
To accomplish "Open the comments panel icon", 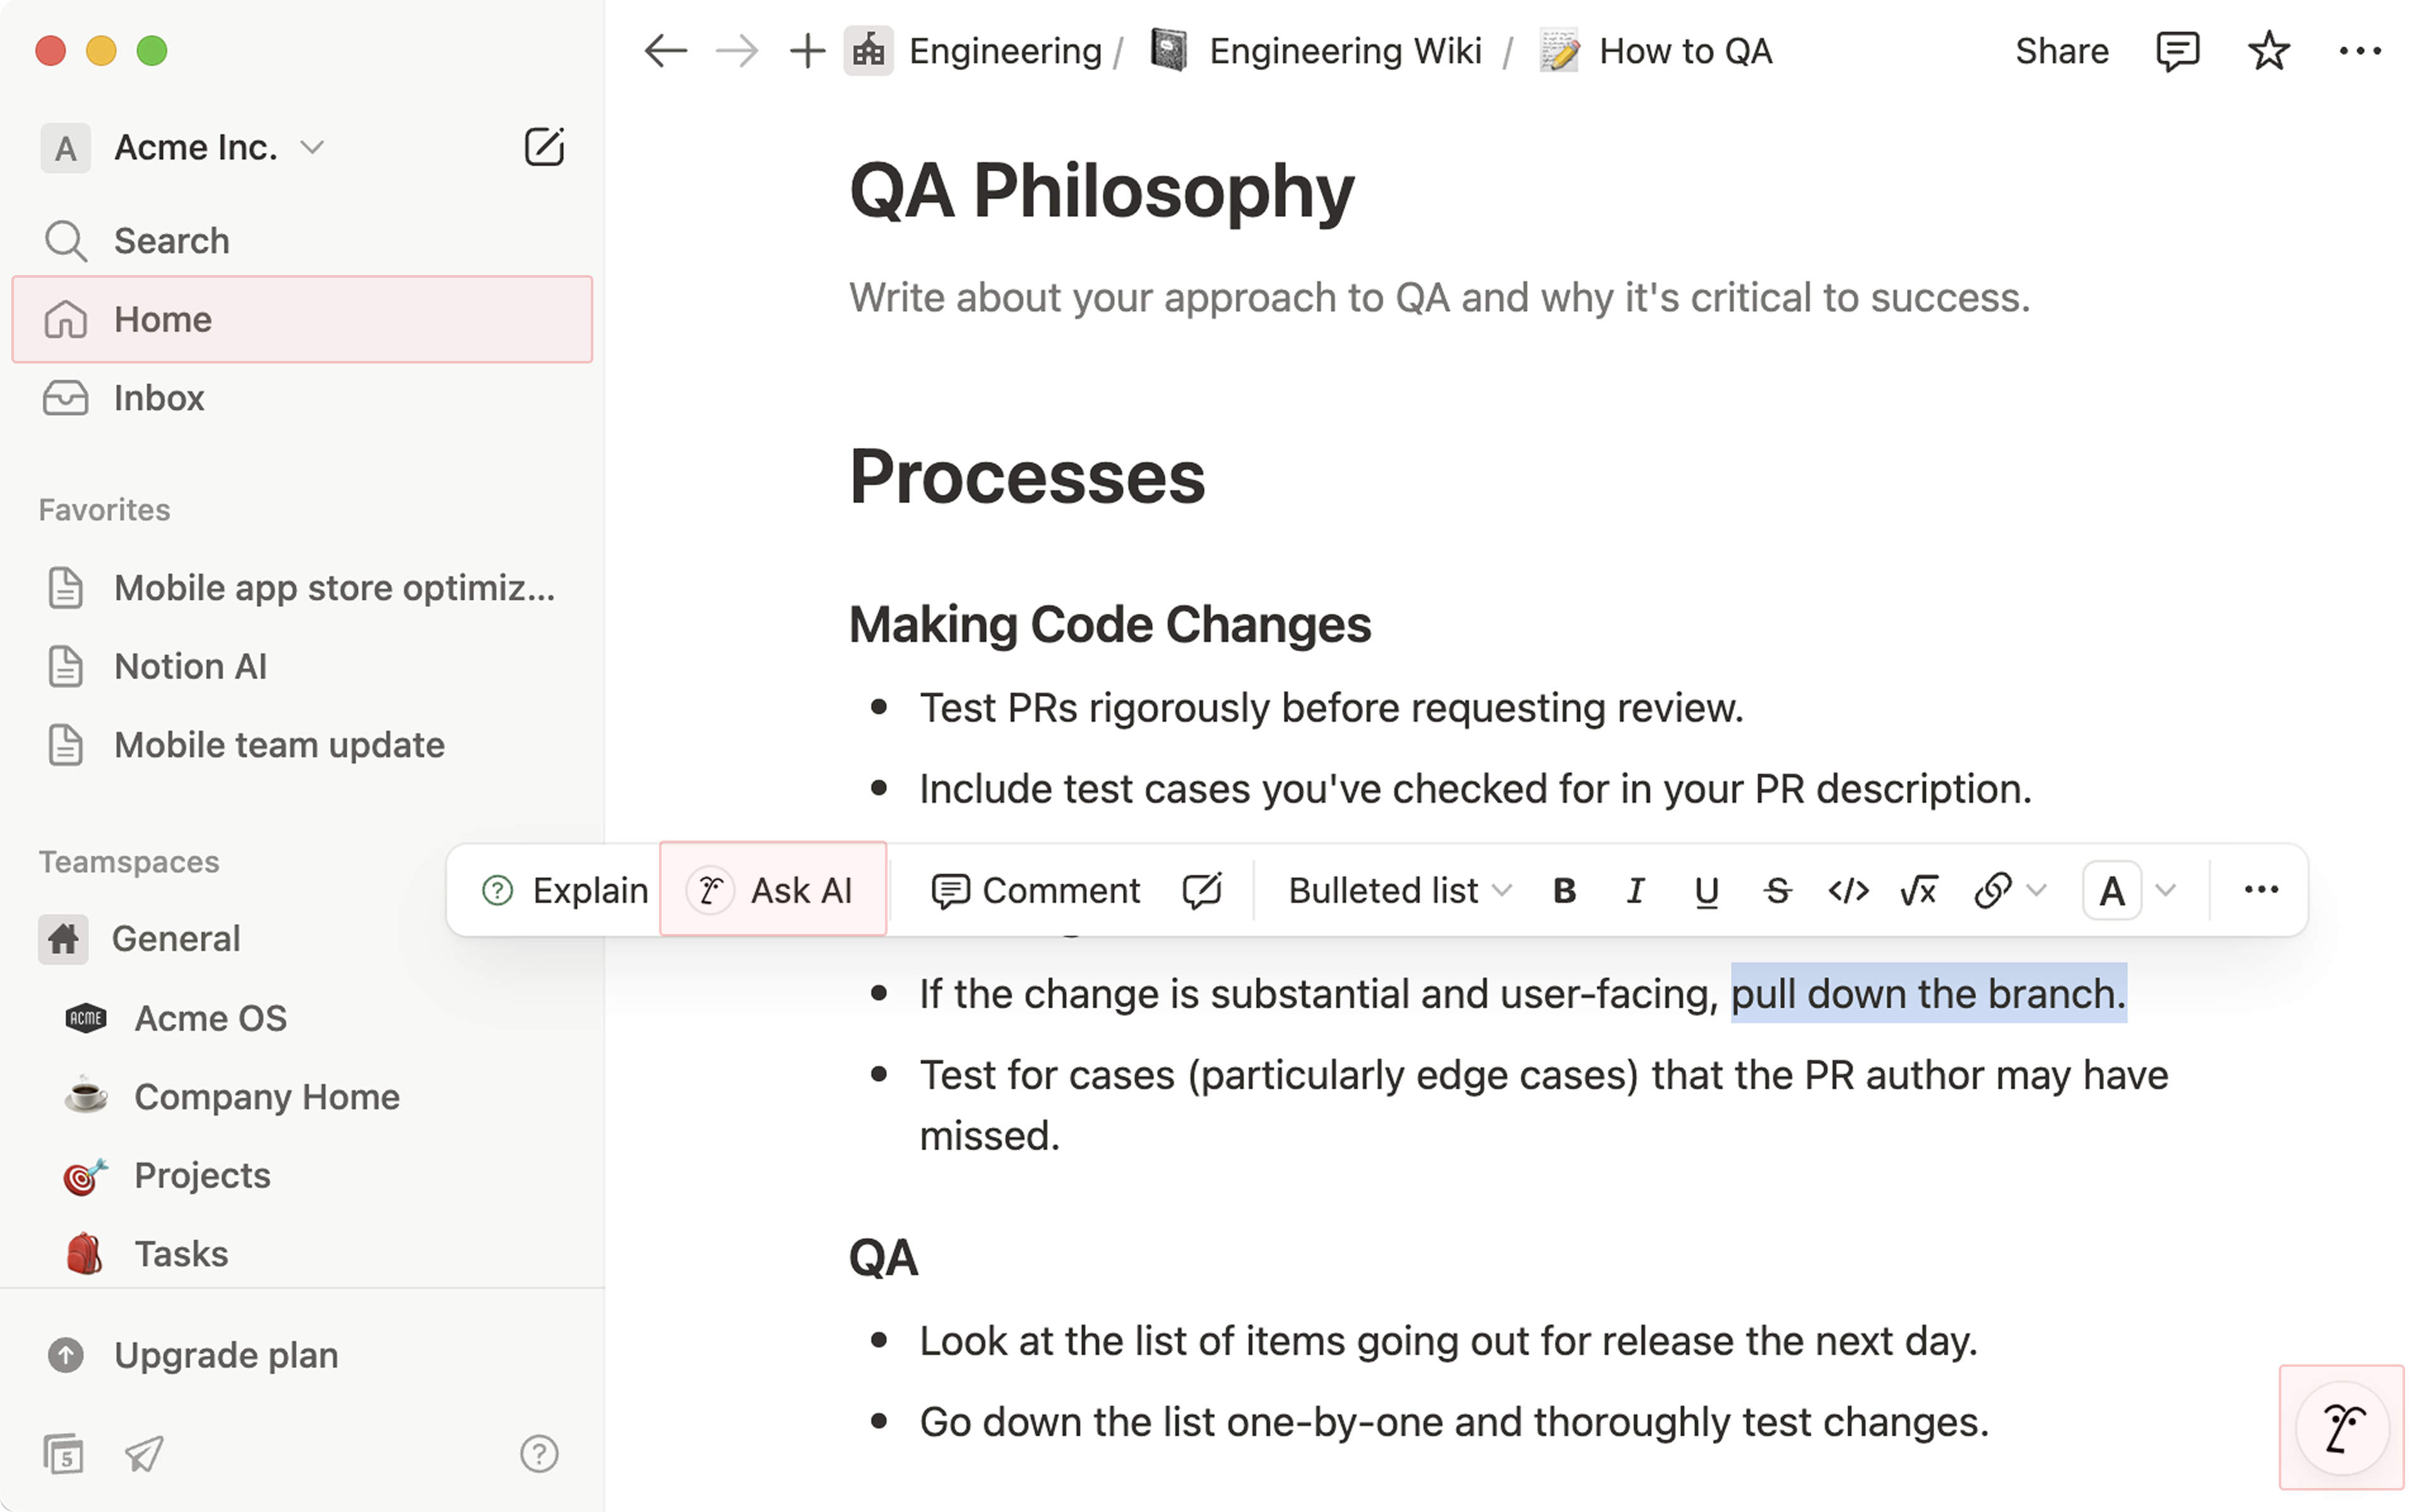I will [2177, 51].
